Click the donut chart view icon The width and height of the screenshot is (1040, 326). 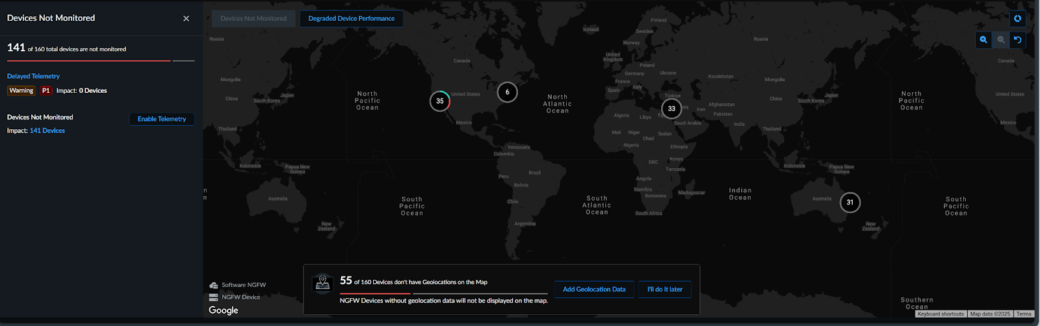coord(1017,19)
